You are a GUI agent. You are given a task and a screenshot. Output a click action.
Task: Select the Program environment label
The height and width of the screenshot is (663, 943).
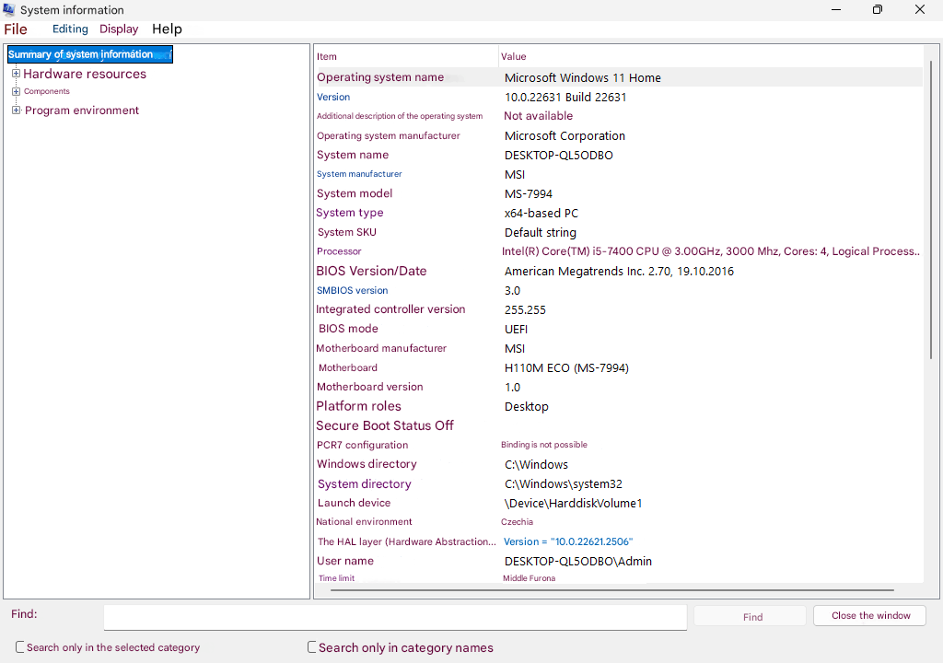82,110
